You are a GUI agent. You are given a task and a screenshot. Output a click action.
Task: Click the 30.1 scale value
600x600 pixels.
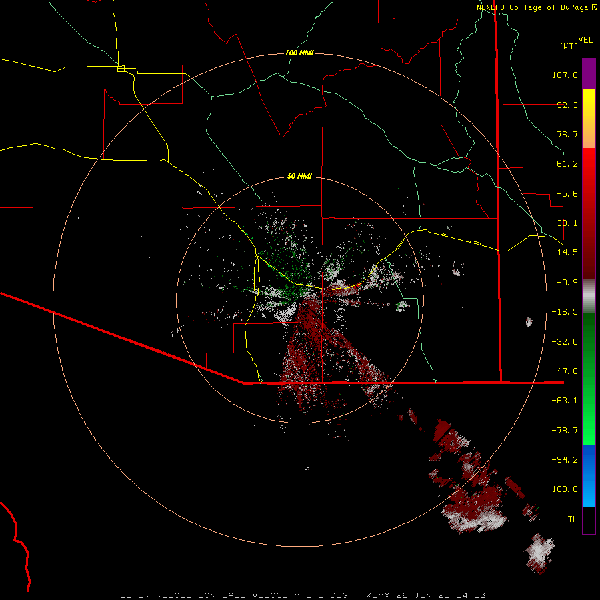567,223
